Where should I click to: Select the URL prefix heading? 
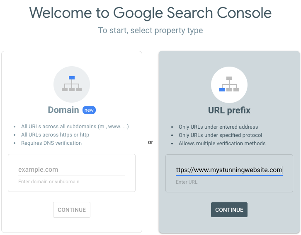click(x=229, y=110)
